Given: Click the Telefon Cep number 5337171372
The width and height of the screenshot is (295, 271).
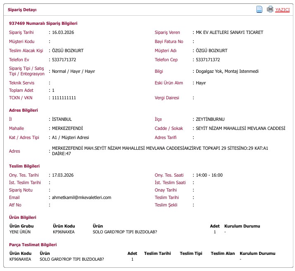Looking at the screenshot, I should tap(208, 60).
